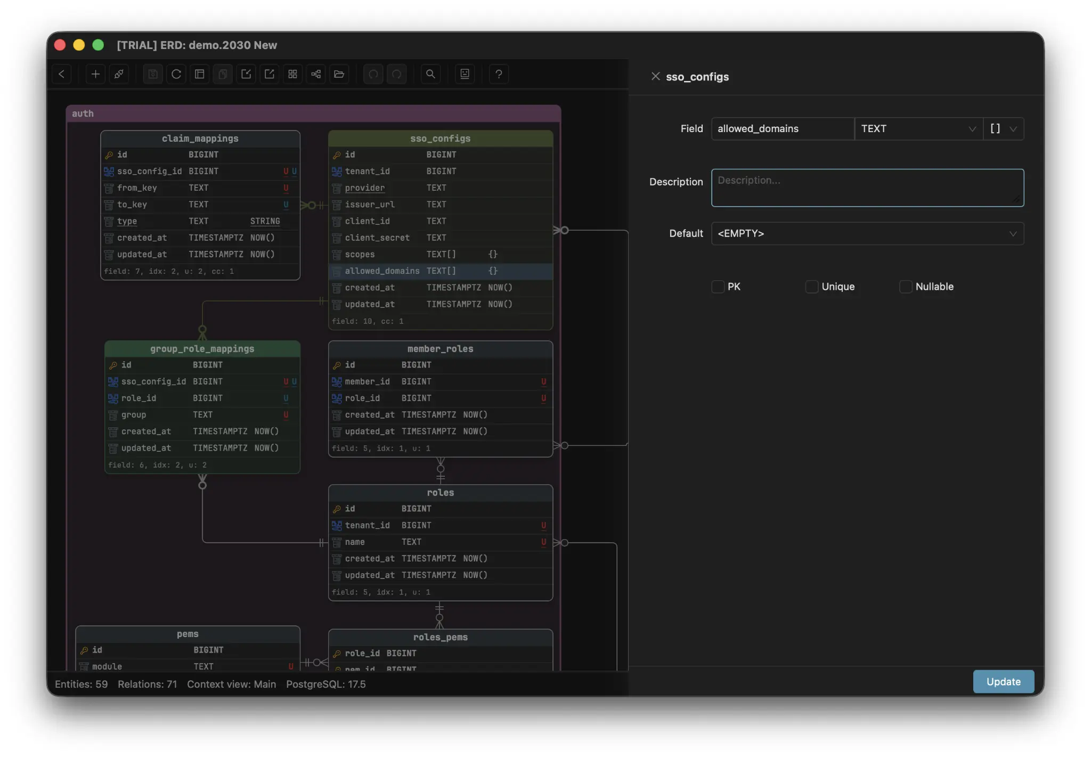The image size is (1091, 758).
Task: Click the Entities: 59 status text
Action: coord(81,684)
